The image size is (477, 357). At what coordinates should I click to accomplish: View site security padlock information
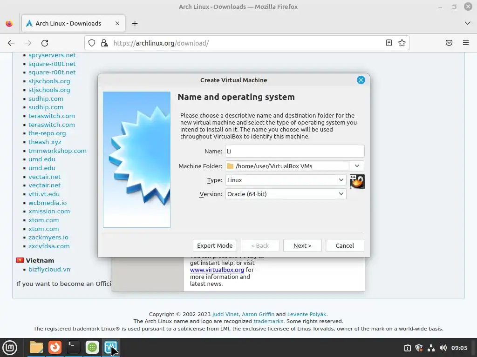click(x=104, y=43)
